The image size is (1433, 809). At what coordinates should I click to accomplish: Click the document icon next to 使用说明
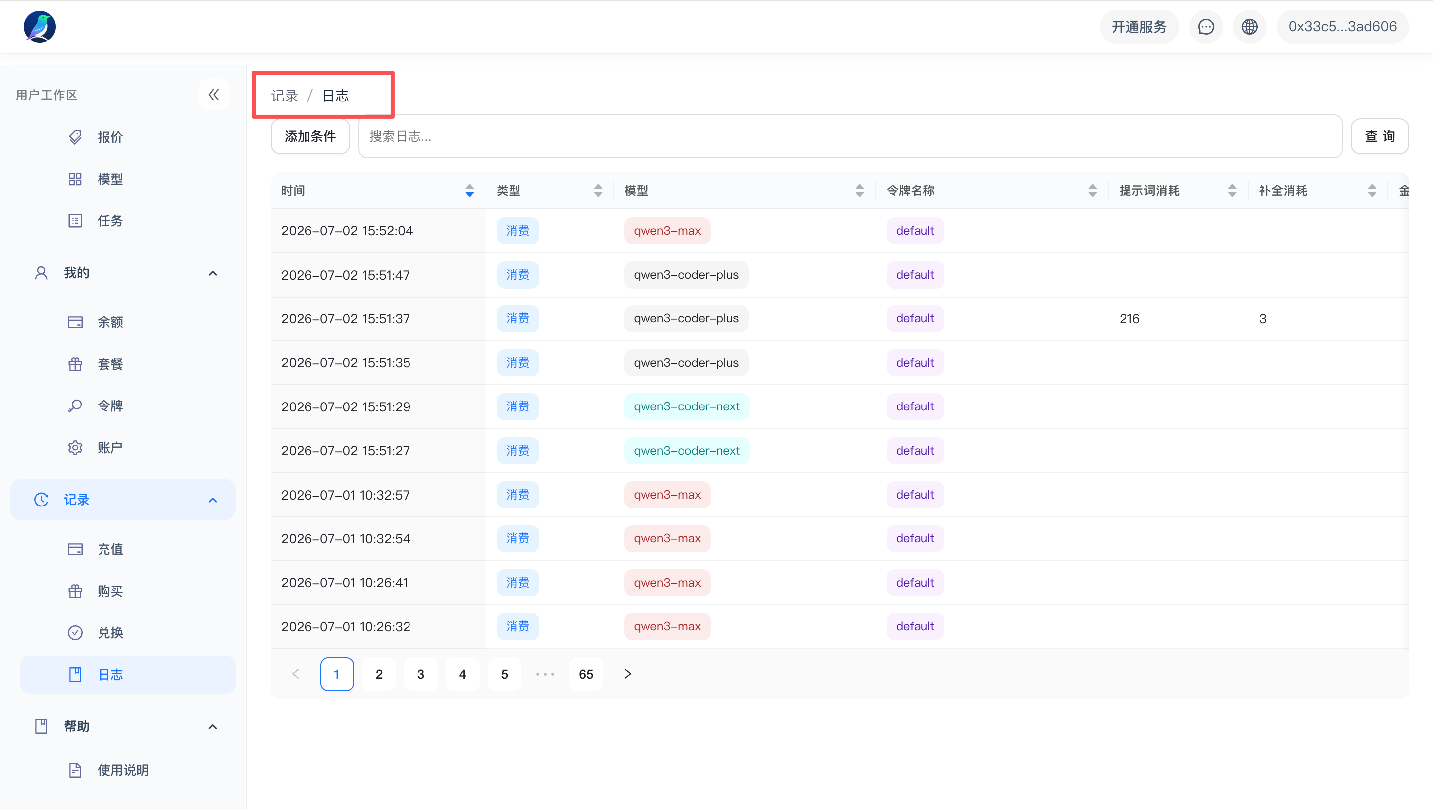[x=75, y=770]
